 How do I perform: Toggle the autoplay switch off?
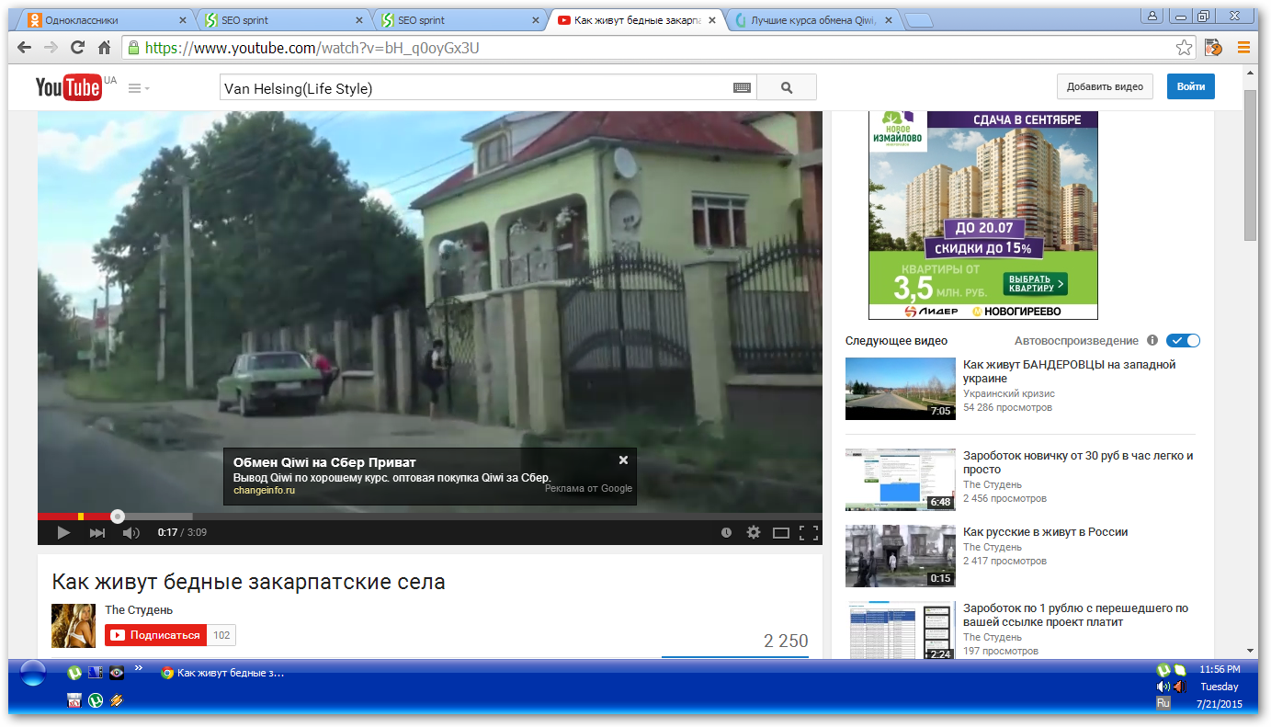coord(1184,340)
